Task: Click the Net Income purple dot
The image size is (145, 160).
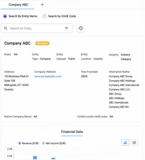Action: coord(43,143)
